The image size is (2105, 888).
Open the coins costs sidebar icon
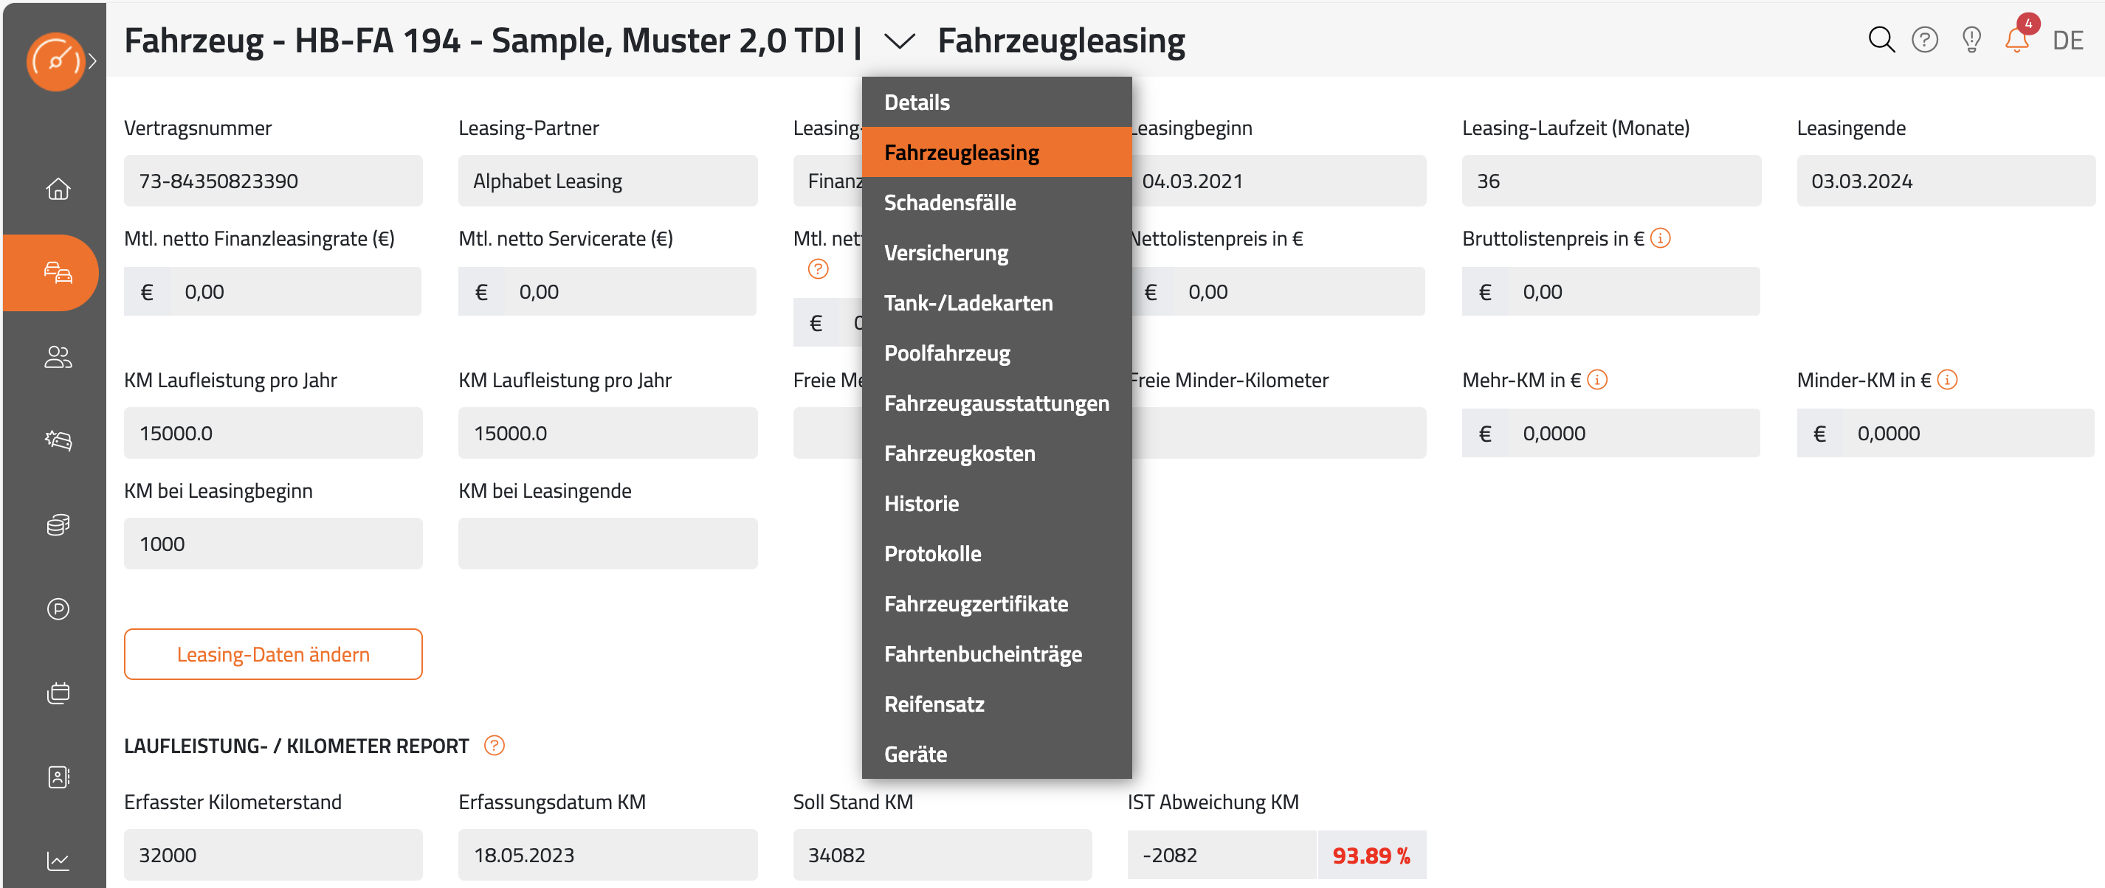pyautogui.click(x=58, y=524)
